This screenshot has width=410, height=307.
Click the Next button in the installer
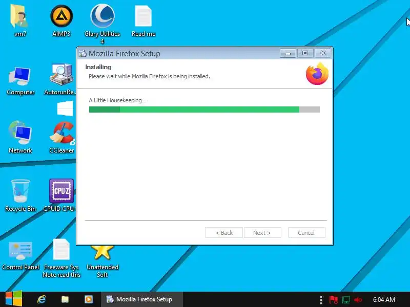(262, 233)
